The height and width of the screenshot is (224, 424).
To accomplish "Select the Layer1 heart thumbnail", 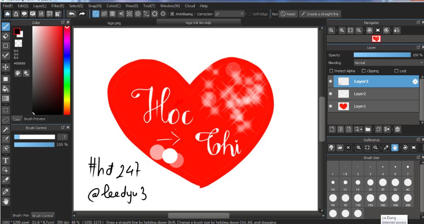I will pos(343,106).
